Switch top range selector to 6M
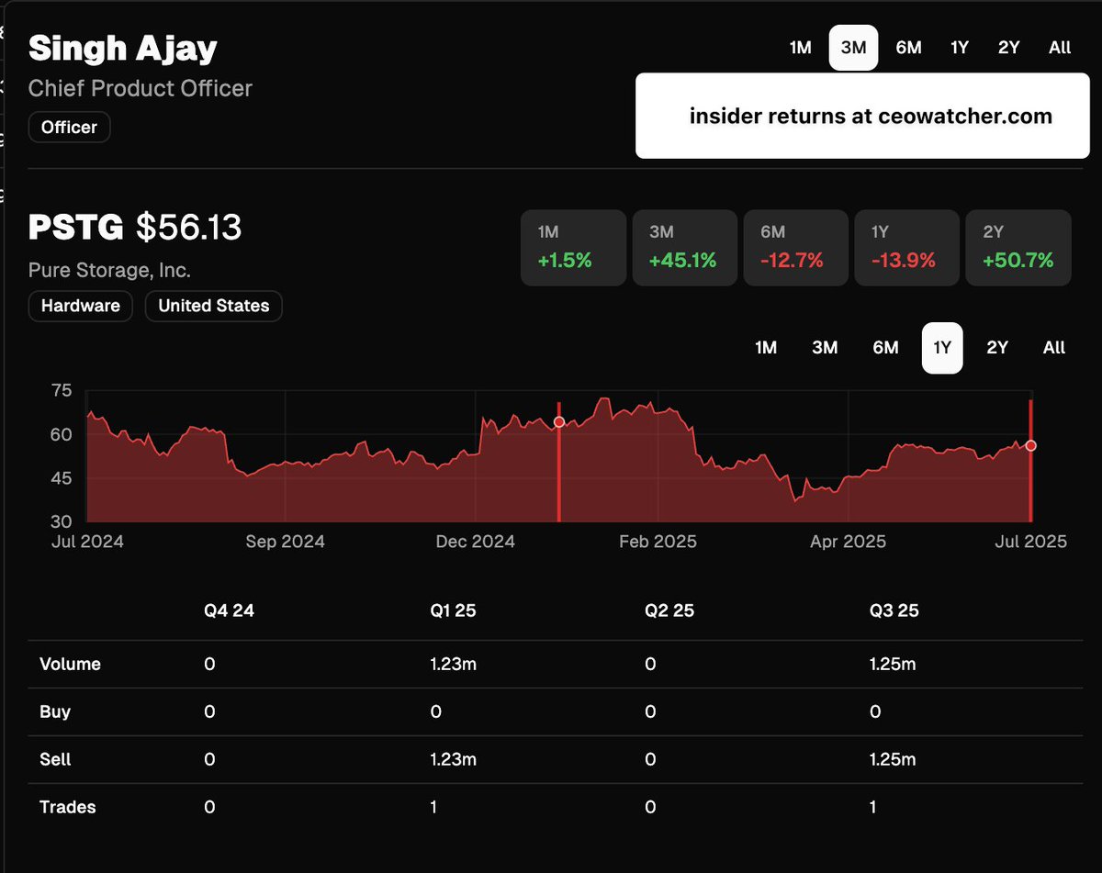The width and height of the screenshot is (1102, 873). (x=908, y=48)
